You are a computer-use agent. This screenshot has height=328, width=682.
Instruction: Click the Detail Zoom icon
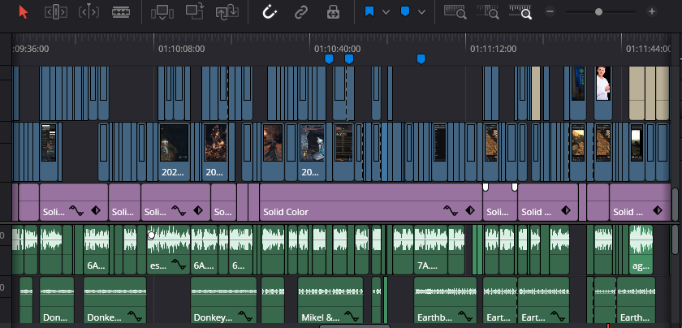488,11
